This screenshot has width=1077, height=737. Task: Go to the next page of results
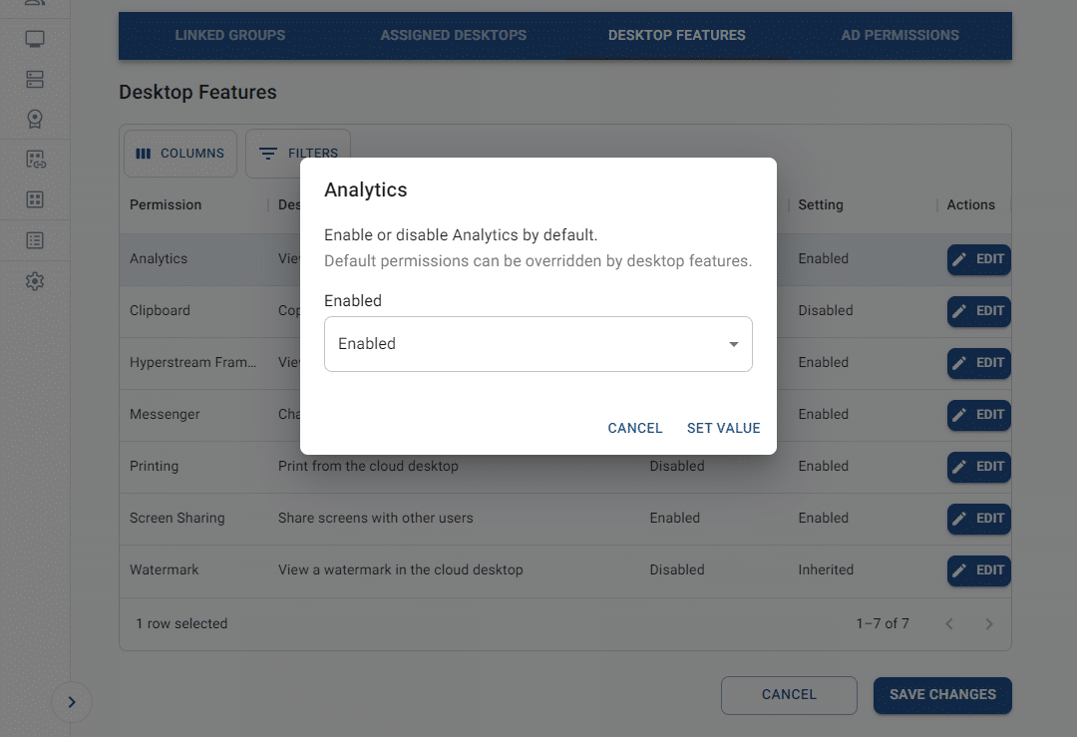pos(989,623)
